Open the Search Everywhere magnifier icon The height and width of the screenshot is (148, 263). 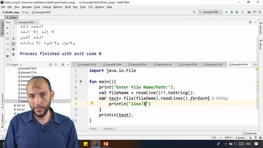pyautogui.click(x=260, y=12)
